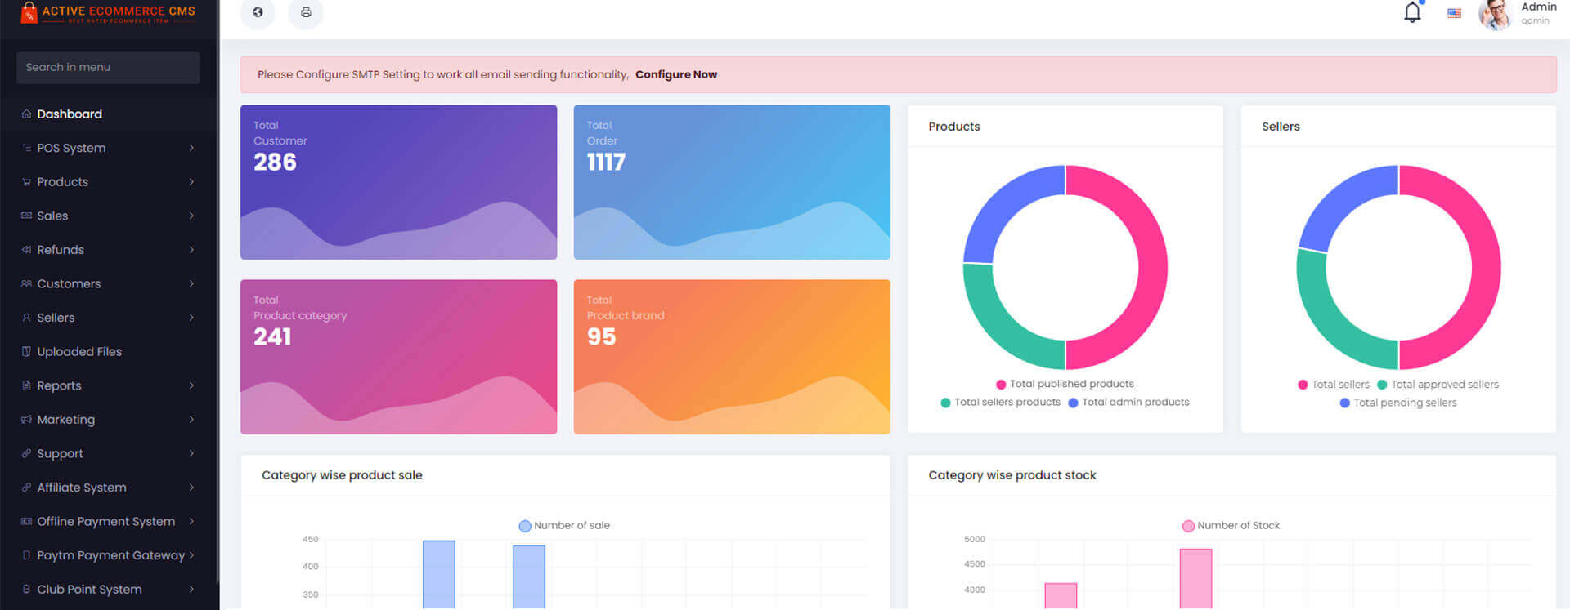This screenshot has height=610, width=1570.
Task: Click the US flag language icon
Action: click(x=1454, y=13)
